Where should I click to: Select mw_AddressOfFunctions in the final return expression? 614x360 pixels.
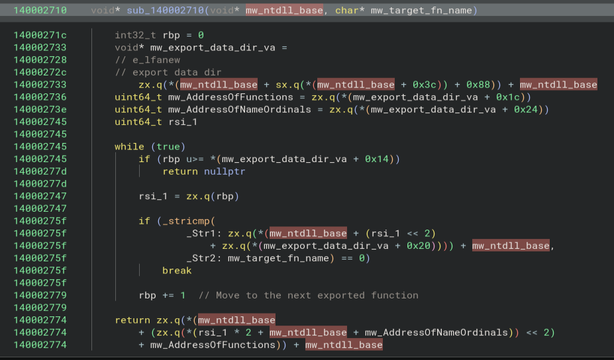[213, 345]
